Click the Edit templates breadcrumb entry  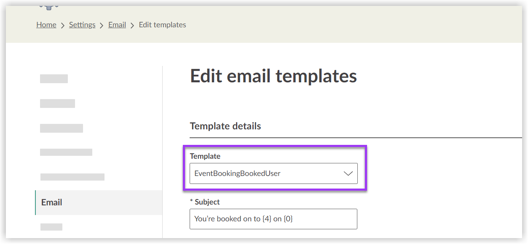(x=162, y=25)
